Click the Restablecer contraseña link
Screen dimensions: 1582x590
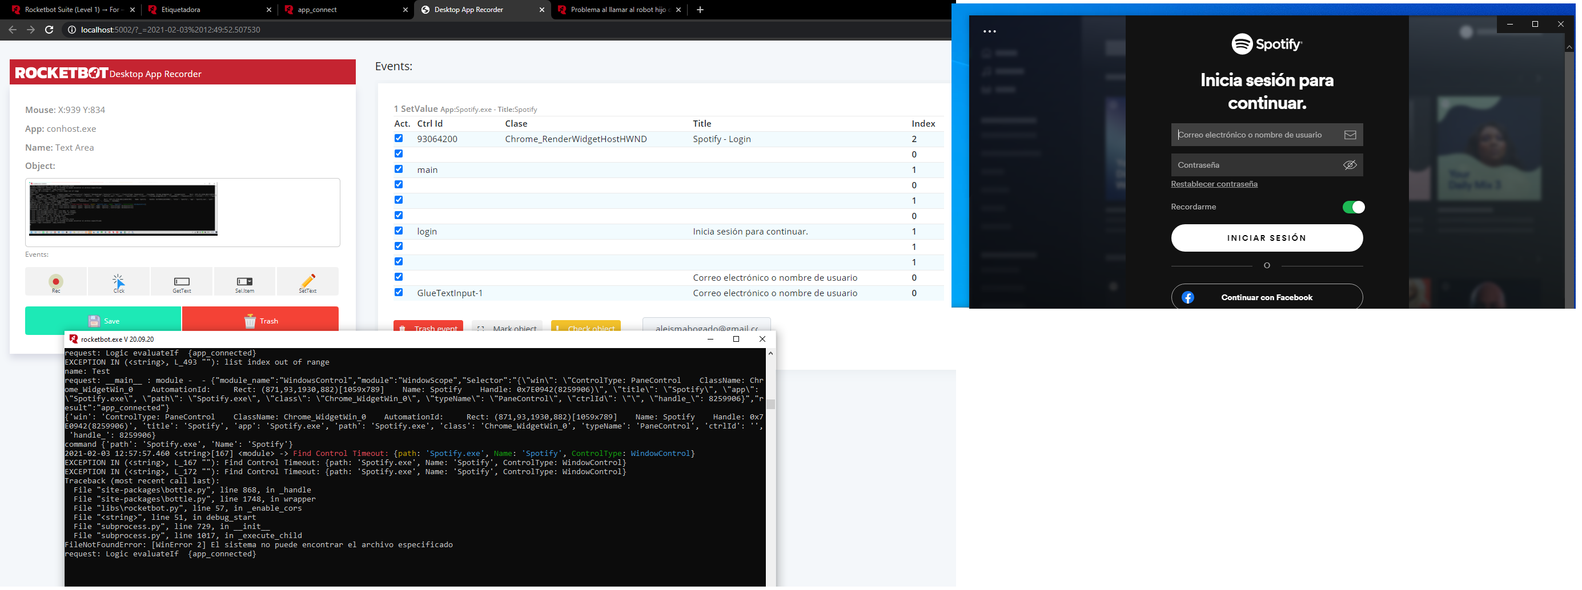(x=1214, y=184)
